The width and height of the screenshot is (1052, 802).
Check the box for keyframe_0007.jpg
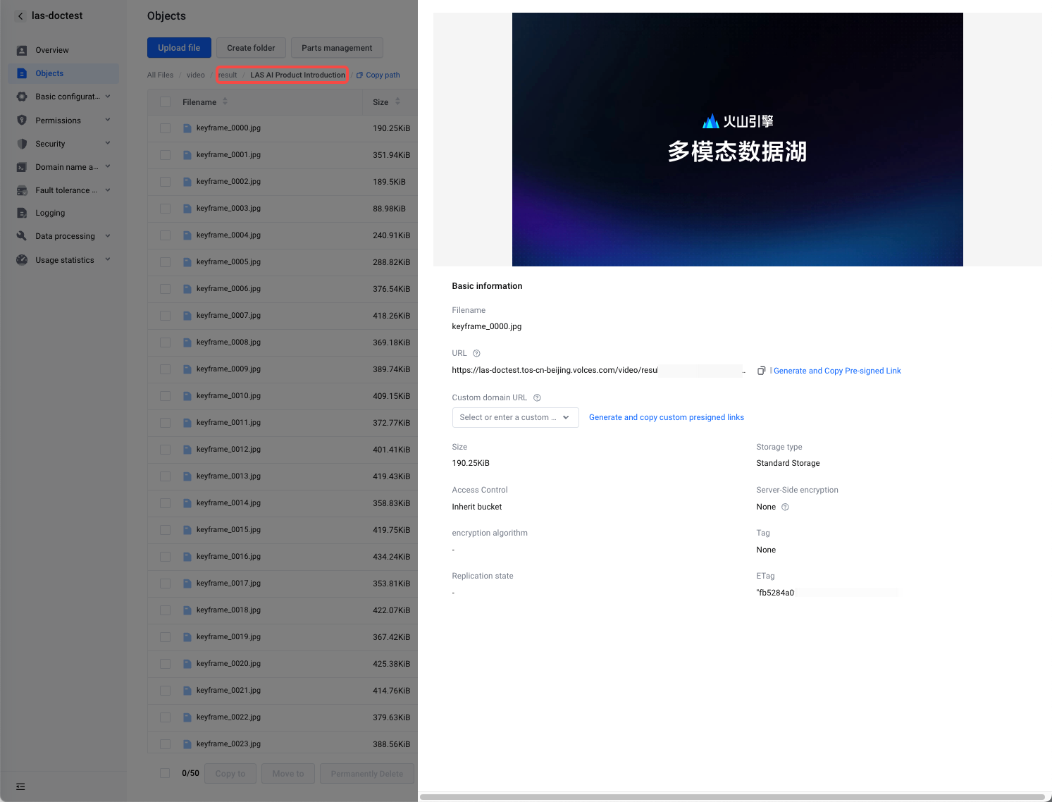point(165,316)
